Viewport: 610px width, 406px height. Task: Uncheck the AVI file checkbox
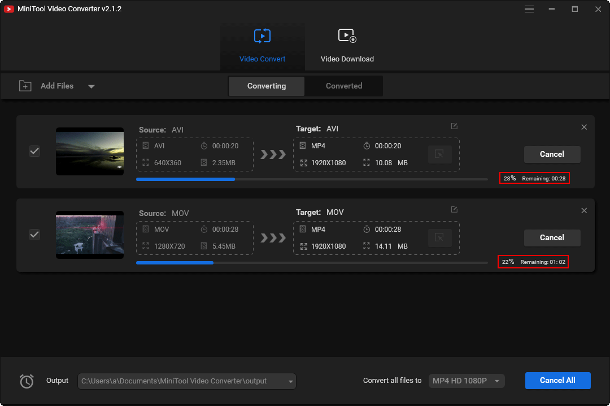point(34,151)
